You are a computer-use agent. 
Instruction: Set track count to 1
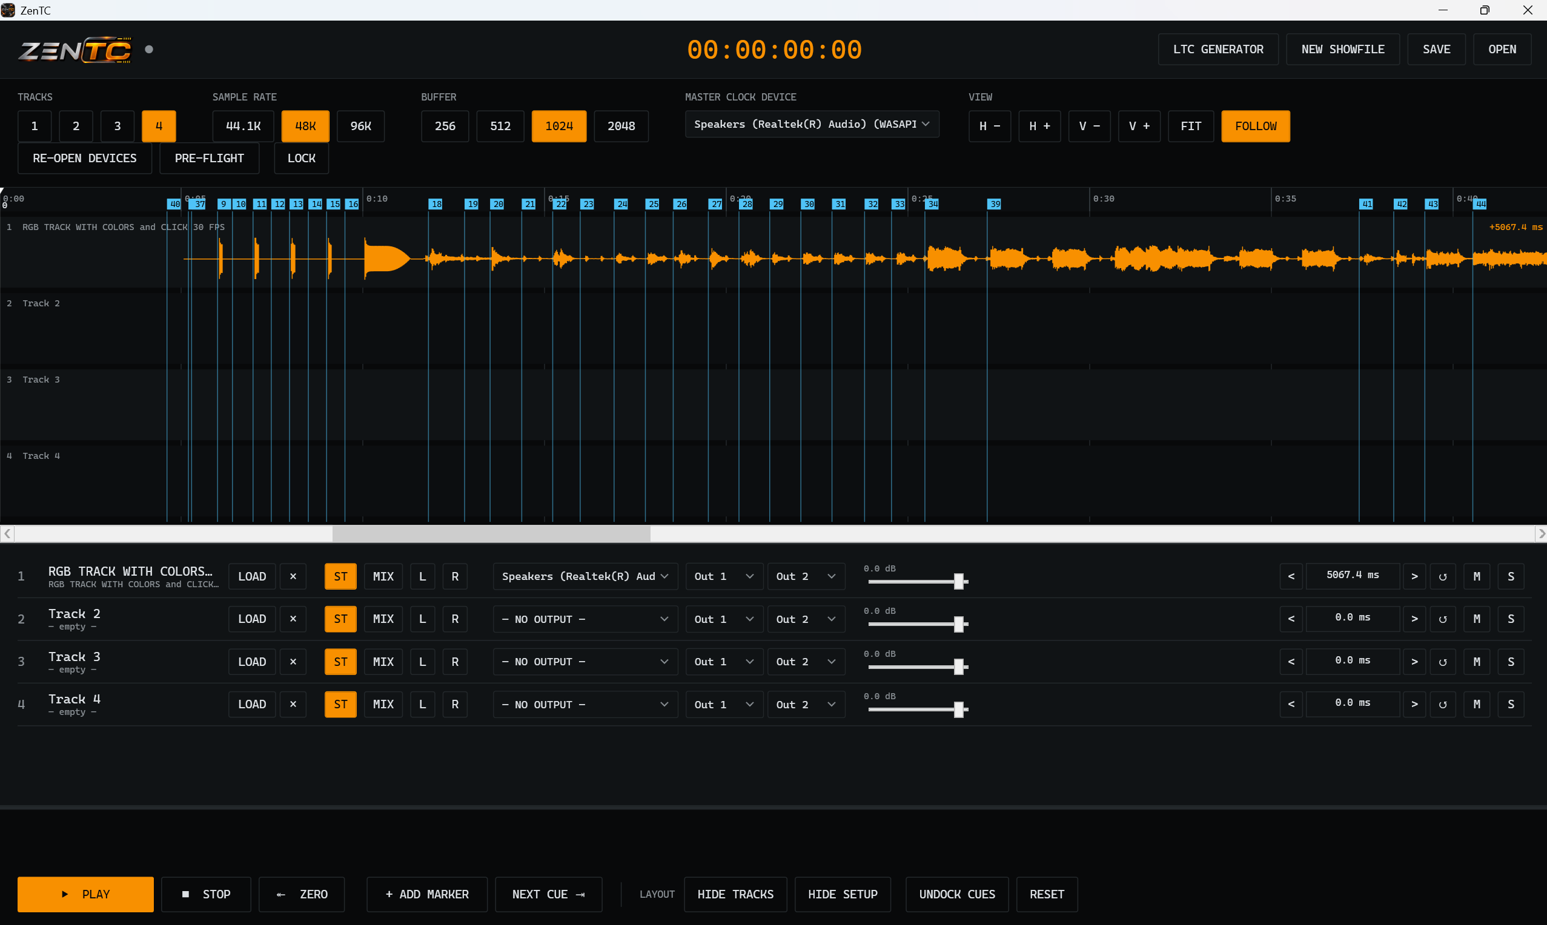point(35,127)
